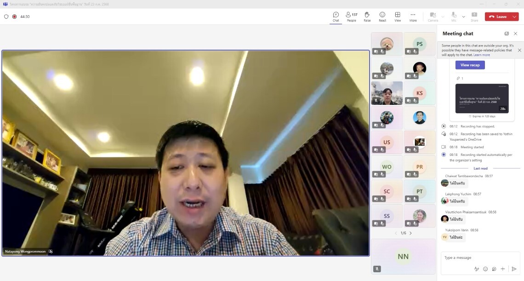Send the chat message
The image size is (524, 281).
(514, 269)
